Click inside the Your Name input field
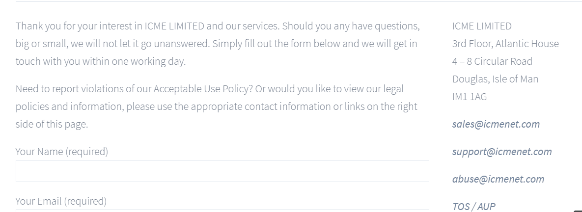 [x=222, y=171]
